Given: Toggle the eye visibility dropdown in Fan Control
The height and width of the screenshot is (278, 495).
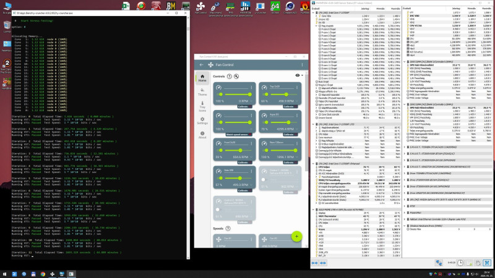Looking at the screenshot, I should click(x=299, y=75).
